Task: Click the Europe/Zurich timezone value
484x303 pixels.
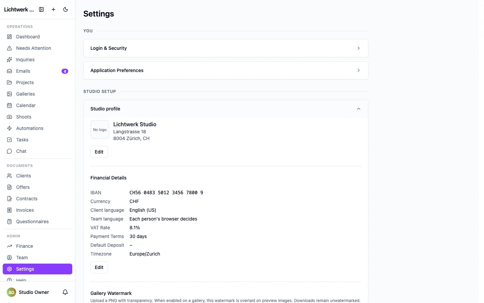Action: (145, 254)
